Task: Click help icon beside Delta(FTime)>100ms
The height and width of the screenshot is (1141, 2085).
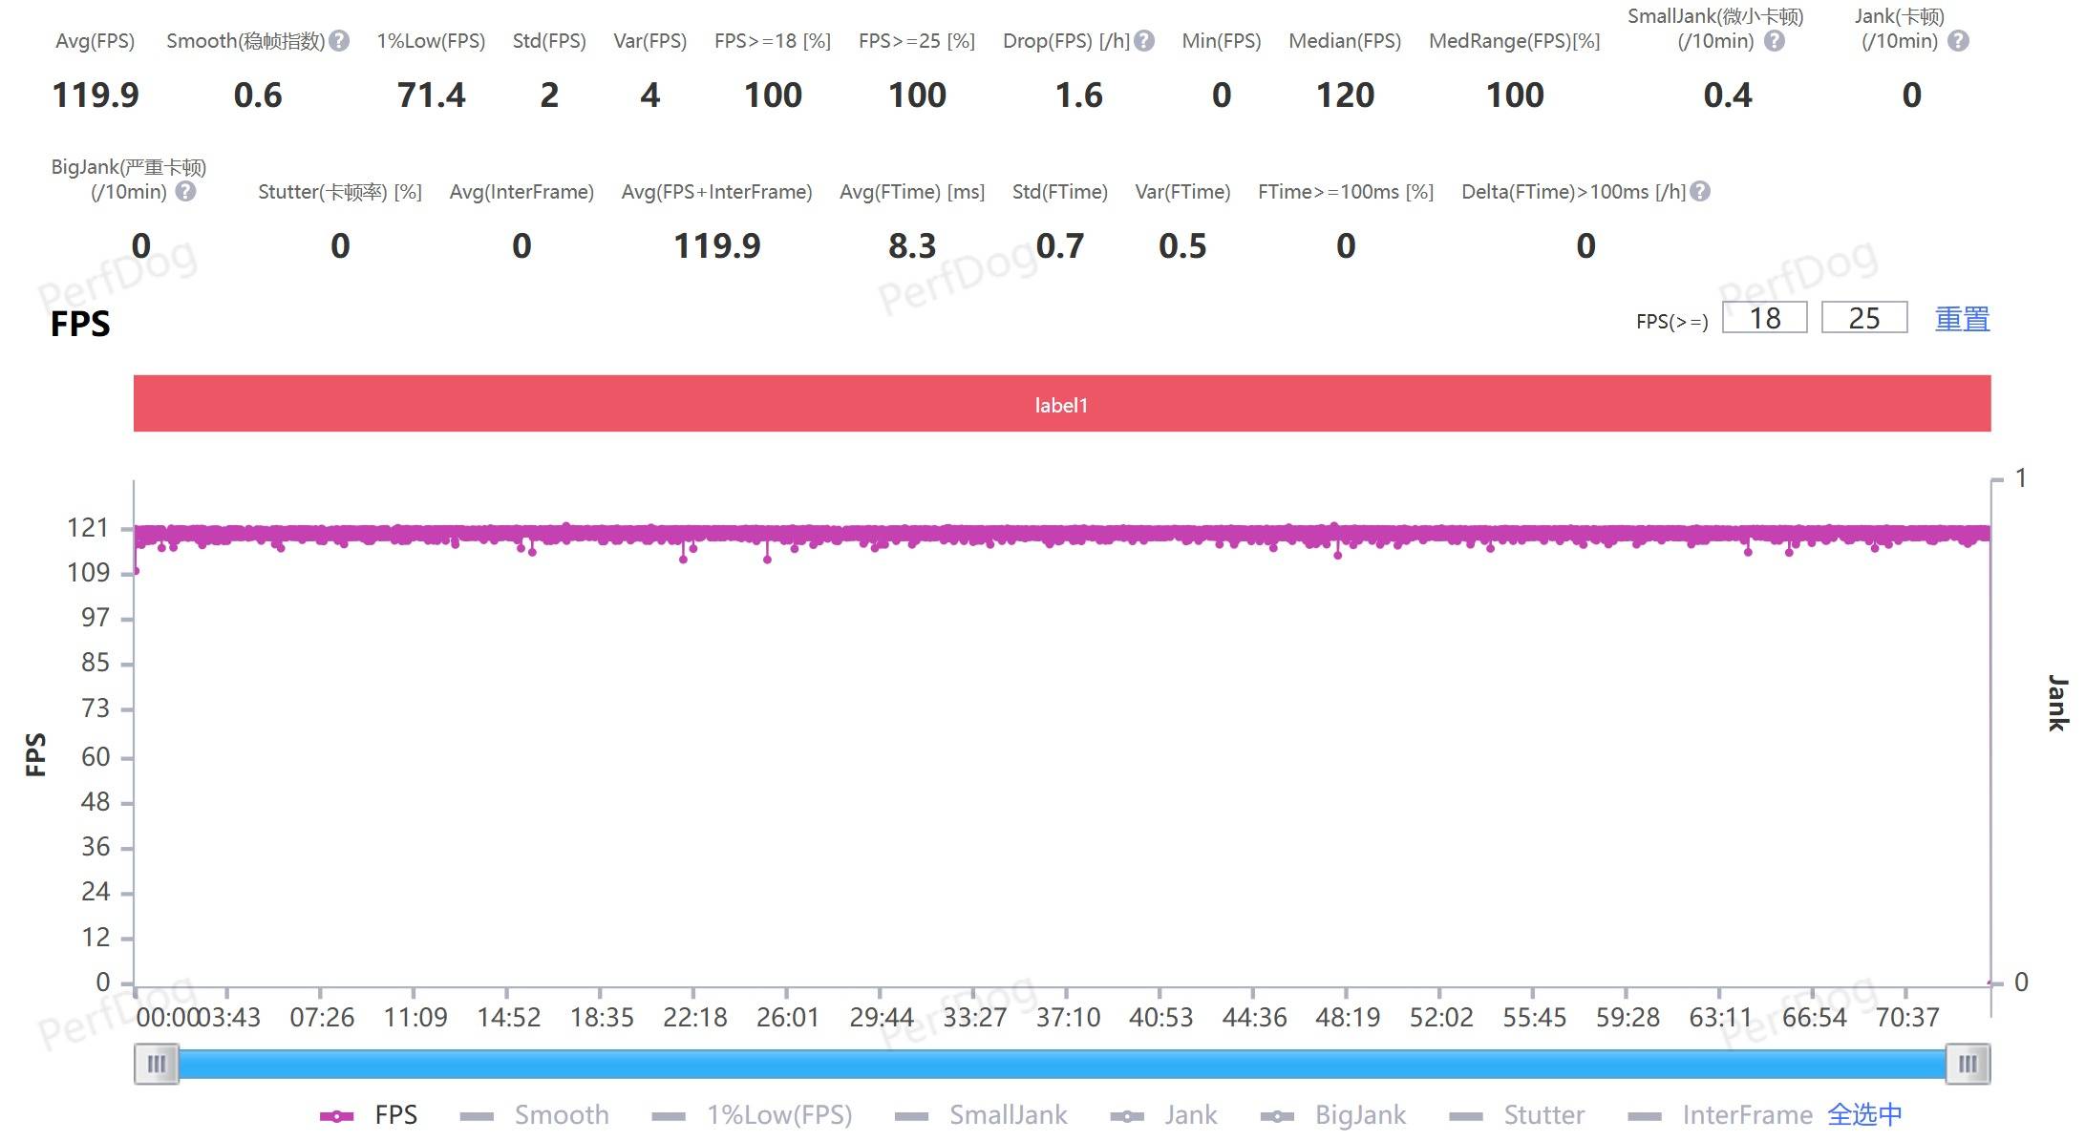Action: [x=1700, y=192]
